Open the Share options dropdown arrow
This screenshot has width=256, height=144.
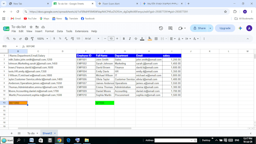[210, 28]
